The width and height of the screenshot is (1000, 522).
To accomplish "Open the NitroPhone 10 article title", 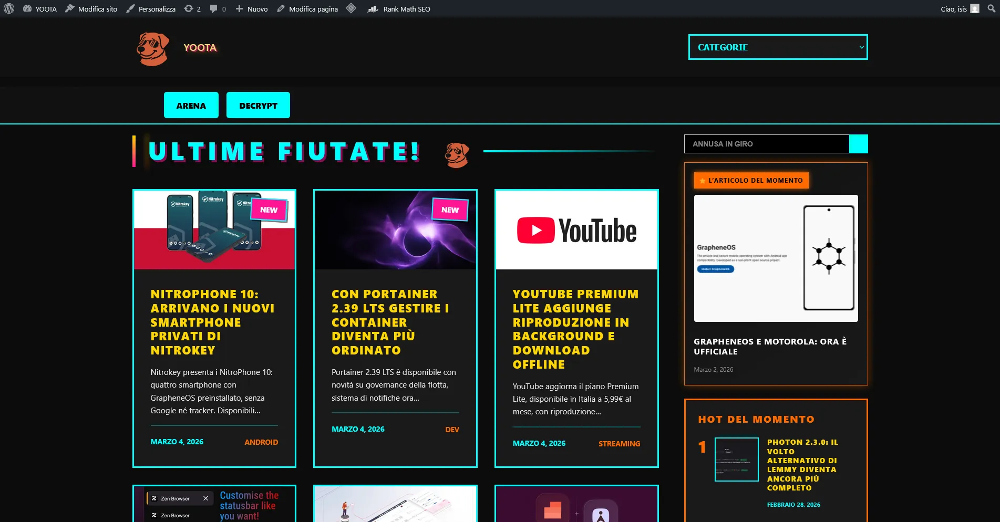I will 212,322.
